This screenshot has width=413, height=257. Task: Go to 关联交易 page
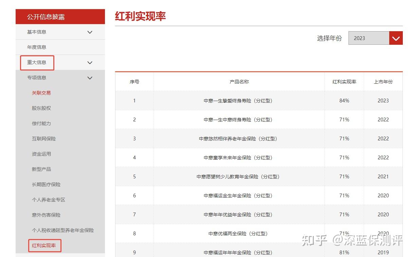pos(41,93)
